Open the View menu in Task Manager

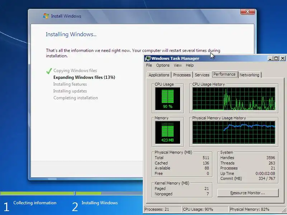pos(178,65)
